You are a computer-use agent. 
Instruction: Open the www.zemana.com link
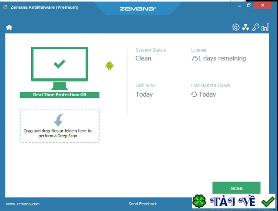click(x=23, y=204)
